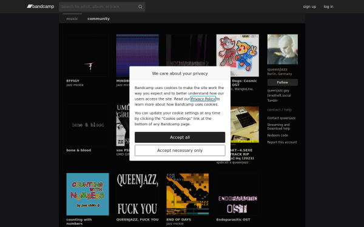Open the EFFIGY album cover
Image resolution: width=364 pixels, height=227 pixels.
(87, 55)
